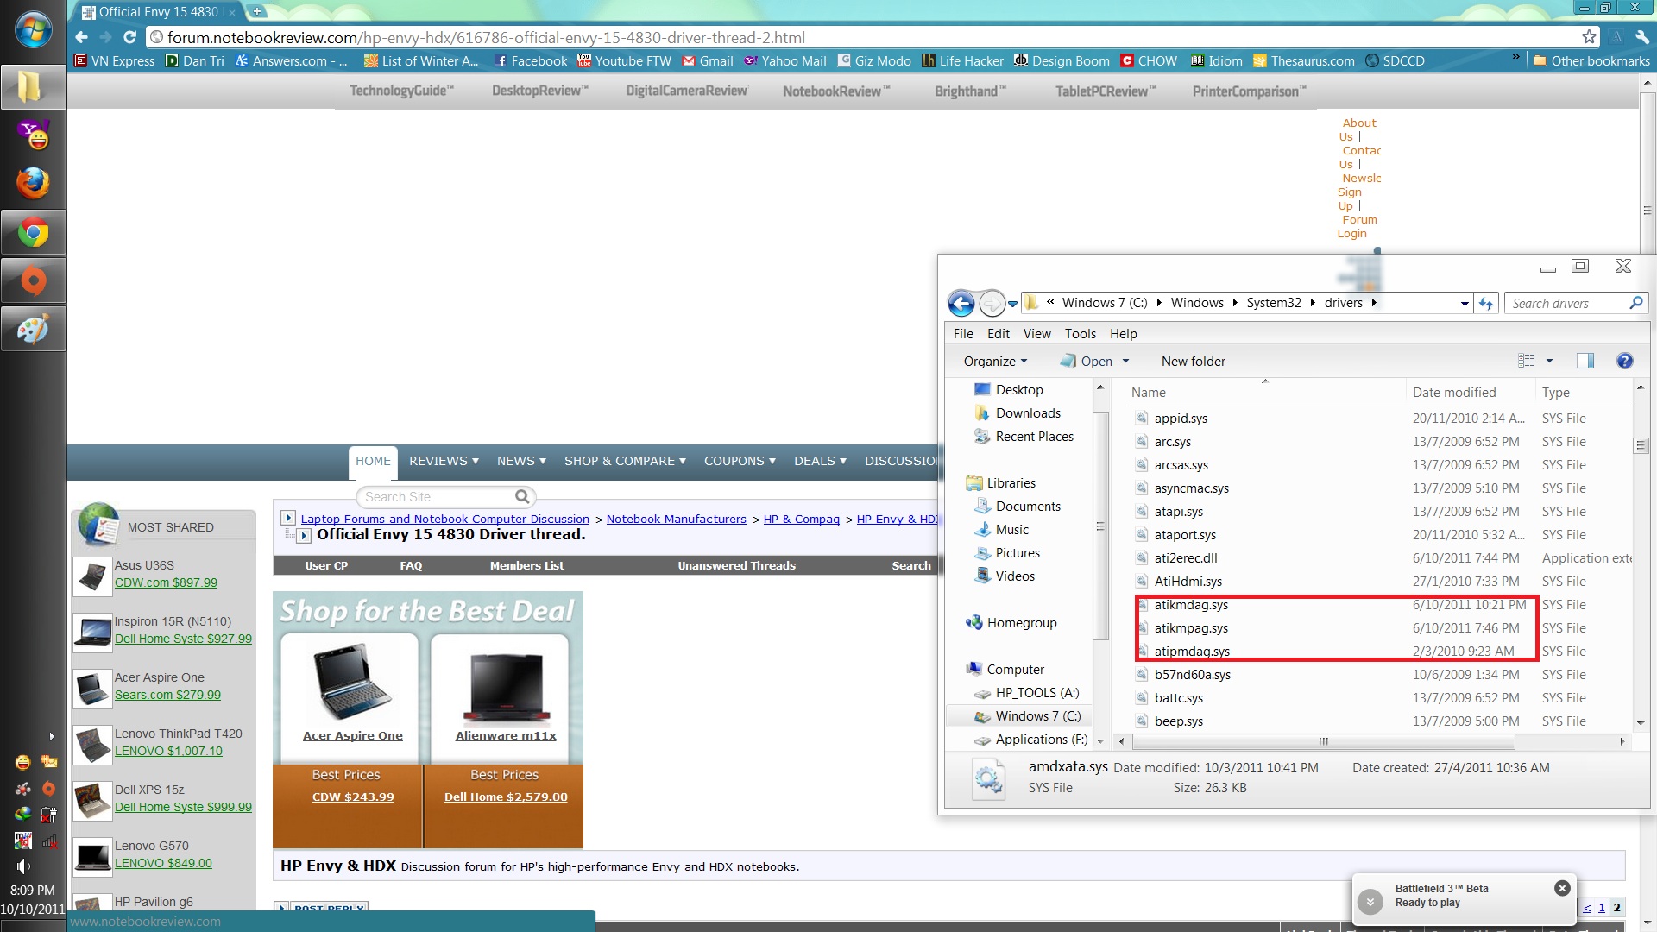1657x932 pixels.
Task: Open Unanswered Threads link
Action: [x=736, y=565]
